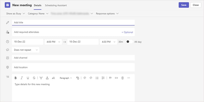Open more formatting options ellipsis

pyautogui.click(x=129, y=78)
